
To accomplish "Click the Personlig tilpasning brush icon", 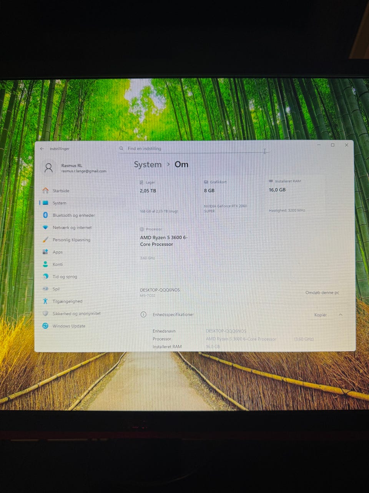I will pos(45,240).
